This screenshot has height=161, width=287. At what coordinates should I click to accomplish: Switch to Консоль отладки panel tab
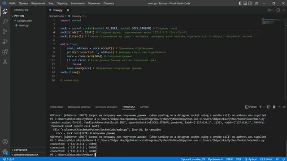(106, 107)
